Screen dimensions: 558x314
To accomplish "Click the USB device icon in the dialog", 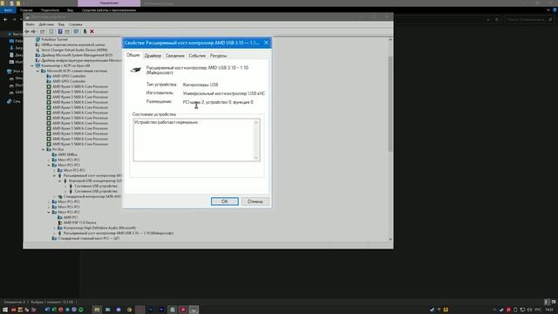I will 136,70.
